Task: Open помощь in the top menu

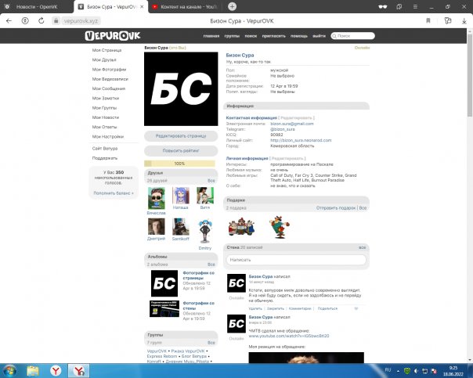Action: [x=299, y=36]
